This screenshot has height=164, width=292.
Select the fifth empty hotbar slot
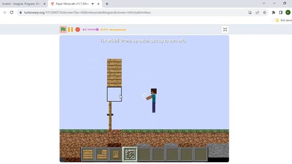click(x=144, y=154)
